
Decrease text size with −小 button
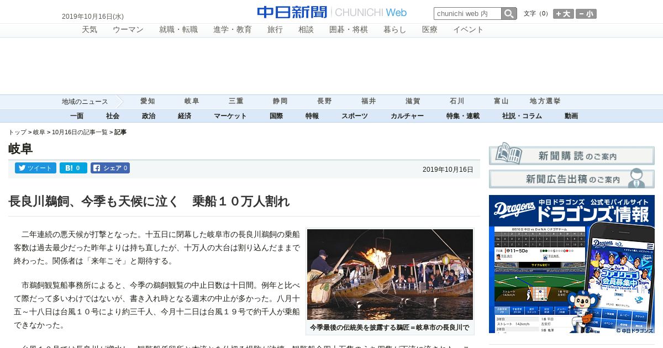(x=586, y=14)
